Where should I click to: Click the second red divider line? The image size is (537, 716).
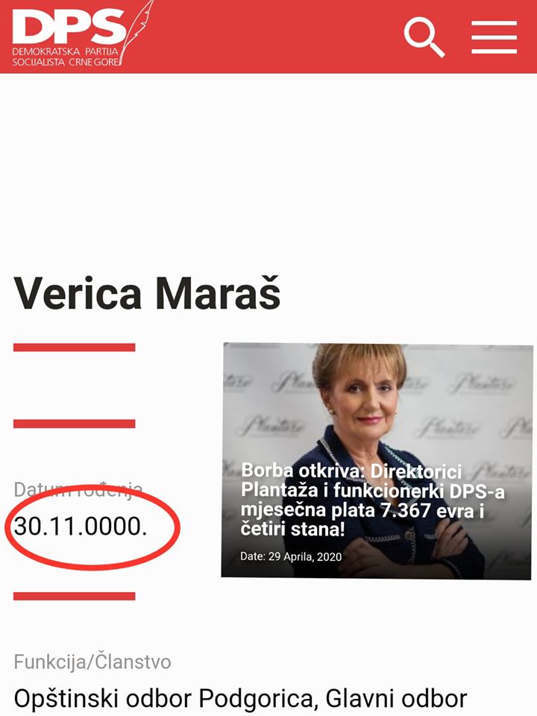click(75, 424)
